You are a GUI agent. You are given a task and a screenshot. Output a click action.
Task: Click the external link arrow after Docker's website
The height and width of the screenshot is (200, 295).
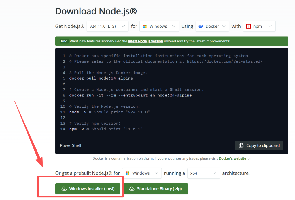point(249,158)
